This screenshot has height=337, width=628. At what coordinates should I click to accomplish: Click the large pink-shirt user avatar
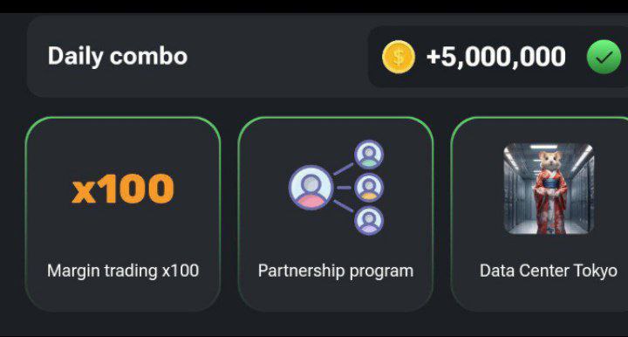(311, 188)
